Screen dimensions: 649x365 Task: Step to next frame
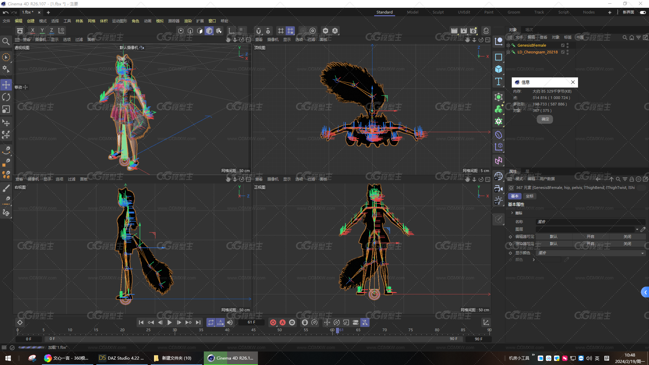coord(179,322)
